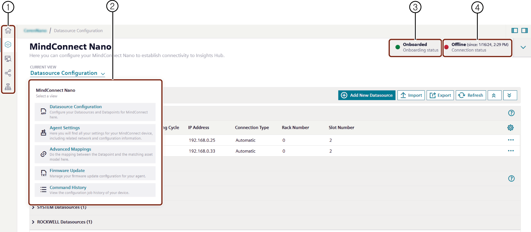Click the Import button

[411, 95]
